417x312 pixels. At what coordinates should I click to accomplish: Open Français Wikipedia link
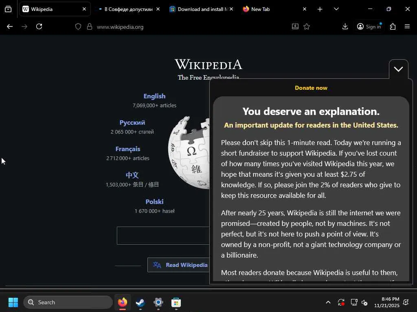pos(127,149)
